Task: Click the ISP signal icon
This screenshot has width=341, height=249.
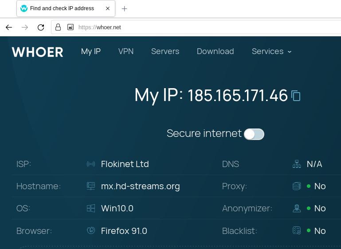Action: coord(91,164)
